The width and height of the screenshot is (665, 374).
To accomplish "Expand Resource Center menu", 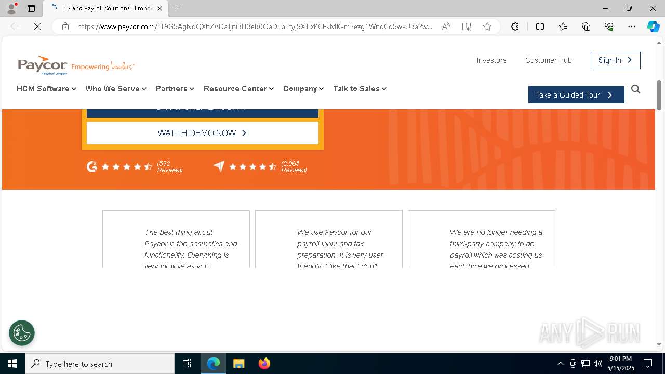I will (x=238, y=89).
